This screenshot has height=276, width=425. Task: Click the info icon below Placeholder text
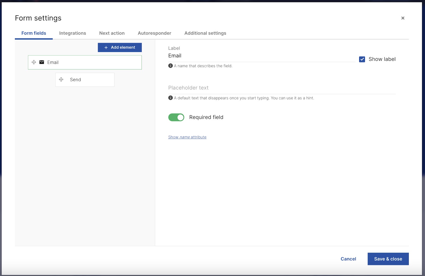[x=170, y=98]
